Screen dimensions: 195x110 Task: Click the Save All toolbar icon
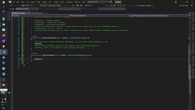28,5
